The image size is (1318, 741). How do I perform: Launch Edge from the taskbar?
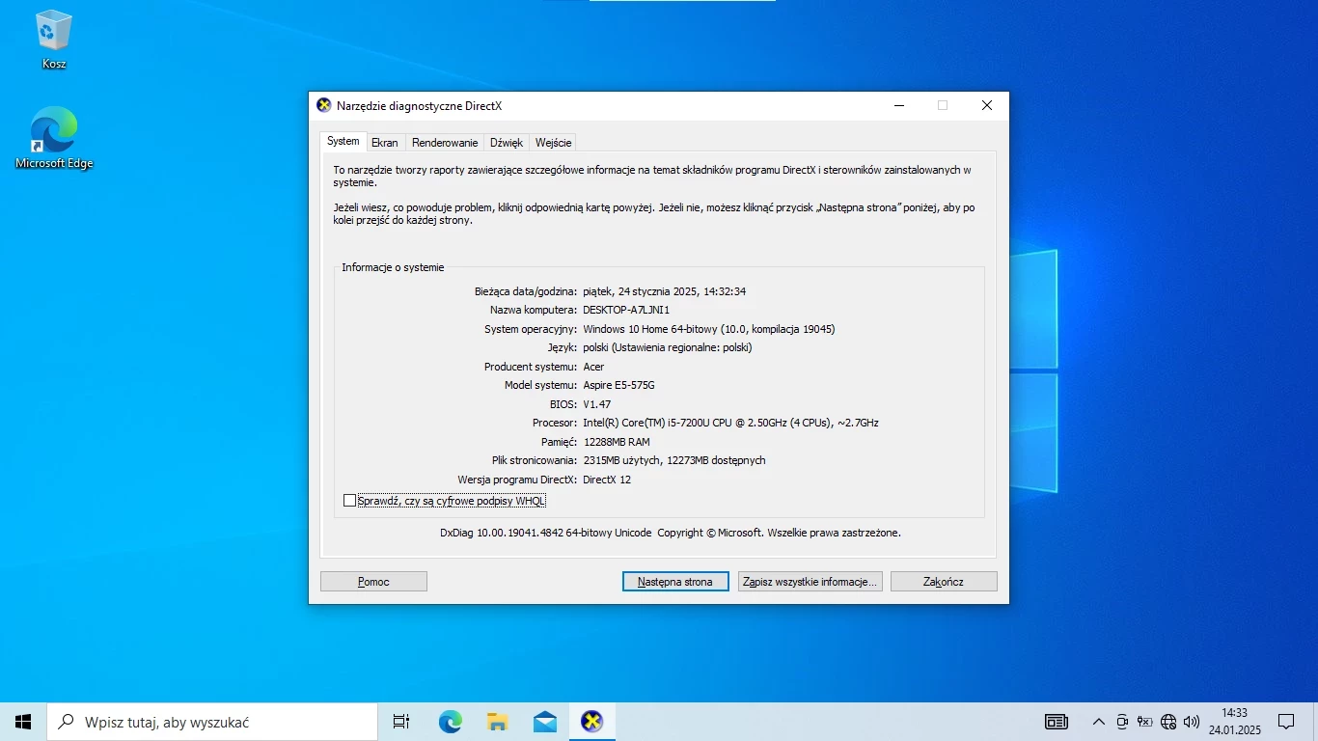click(x=450, y=722)
